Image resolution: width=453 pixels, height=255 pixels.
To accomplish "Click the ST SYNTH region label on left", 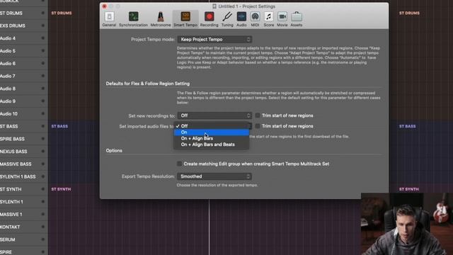I will (61, 189).
